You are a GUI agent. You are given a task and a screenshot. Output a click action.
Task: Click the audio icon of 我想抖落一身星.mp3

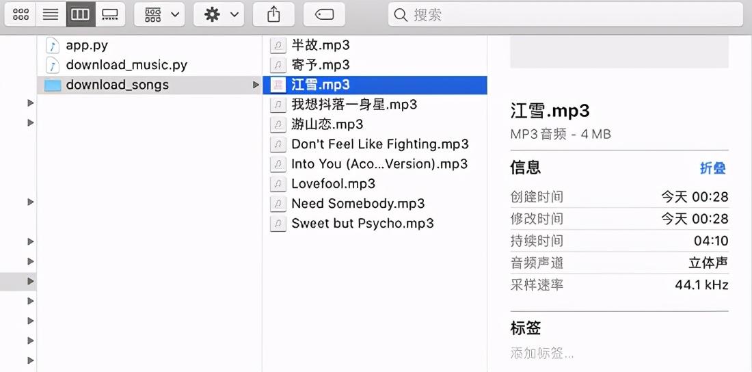click(278, 104)
